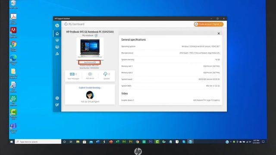Open Cortana circle on taskbar
The height and width of the screenshot is (155, 276).
point(64,142)
